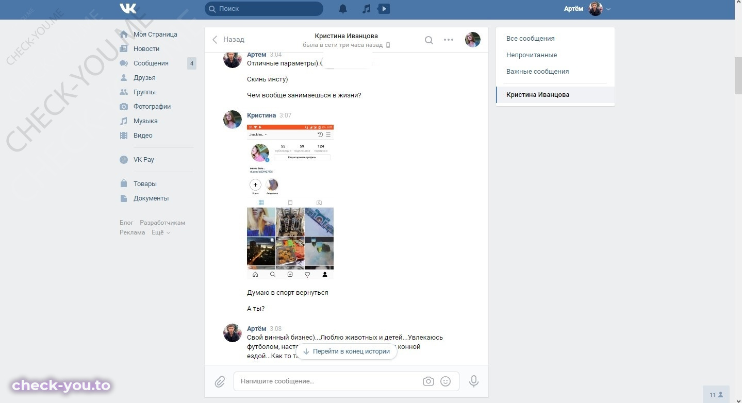Open Моя Страница in sidebar
The height and width of the screenshot is (403, 742).
tap(155, 35)
